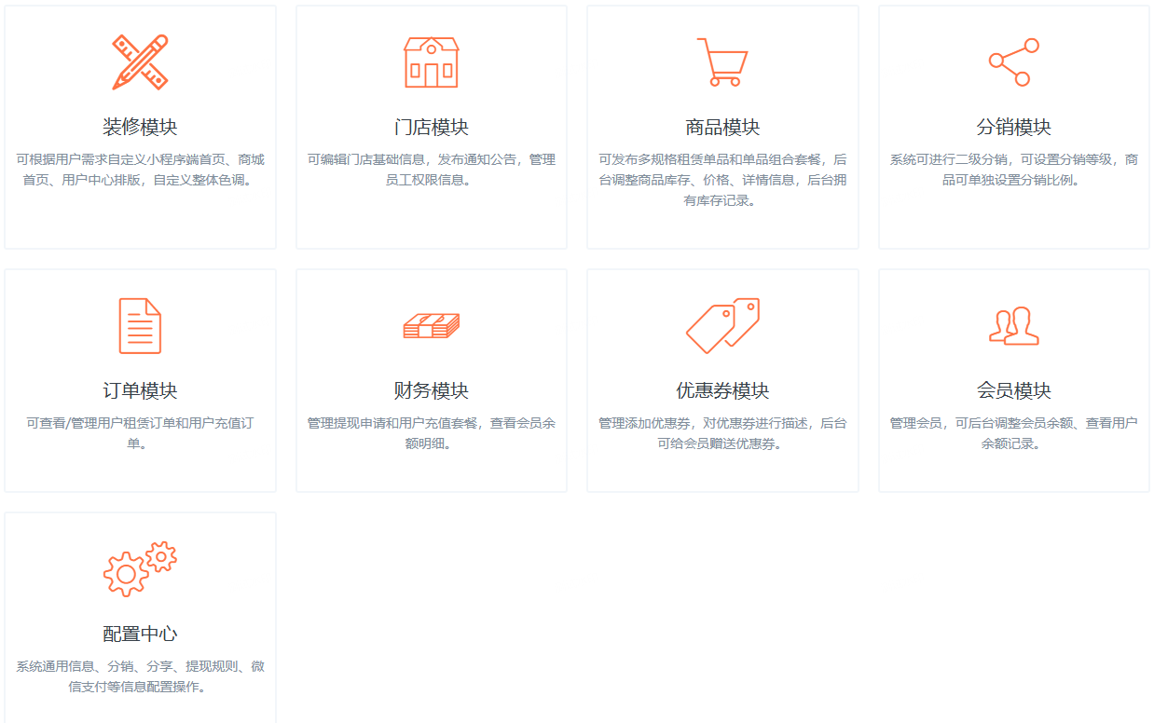Open the 配置中心 heading
This screenshot has height=723, width=1154.
point(140,634)
